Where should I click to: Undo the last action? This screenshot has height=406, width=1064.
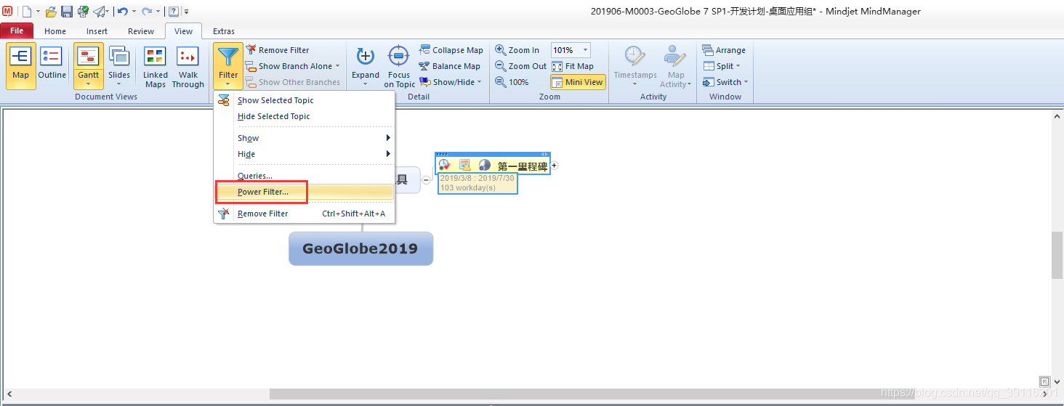123,12
